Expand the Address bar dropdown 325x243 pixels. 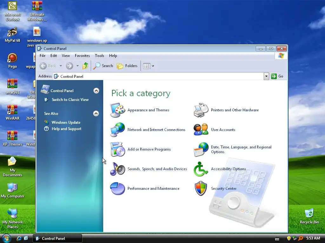tap(266, 76)
